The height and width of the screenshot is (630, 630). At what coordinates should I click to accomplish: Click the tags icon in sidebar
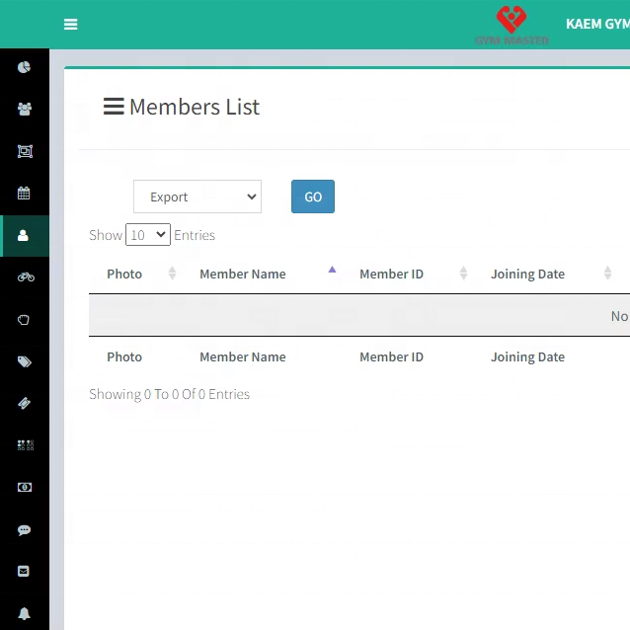click(x=25, y=361)
